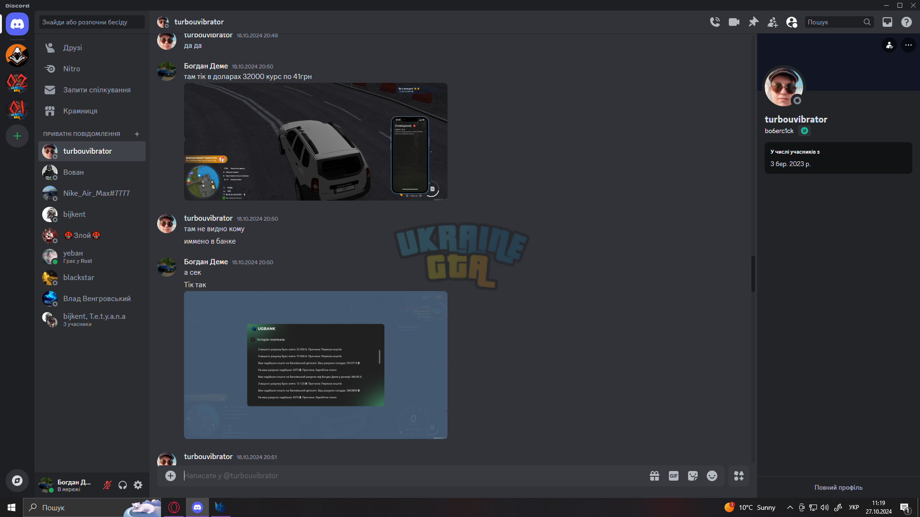
Task: Open the gift Nitro icon
Action: point(655,476)
